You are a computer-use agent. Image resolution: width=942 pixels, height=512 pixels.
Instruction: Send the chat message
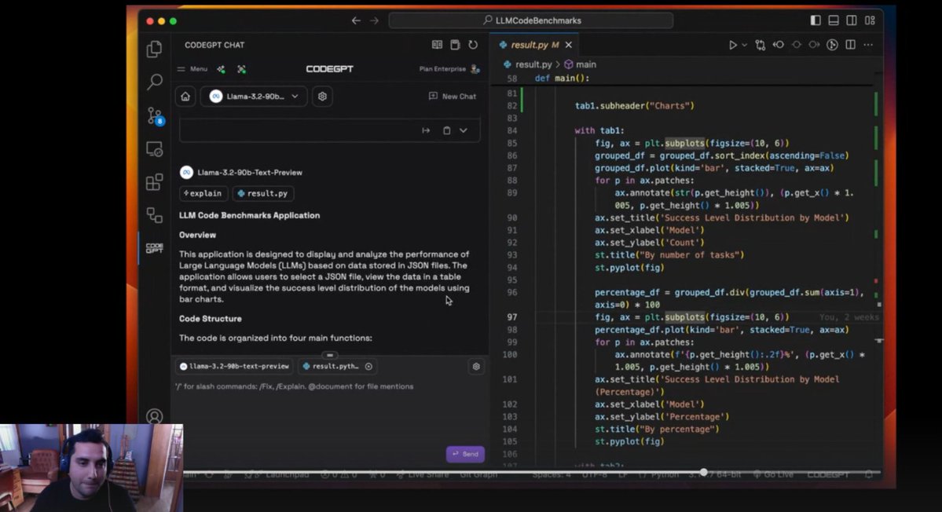[465, 454]
